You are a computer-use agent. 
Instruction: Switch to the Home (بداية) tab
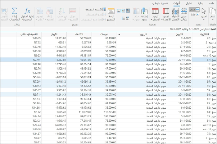click(x=200, y=3)
